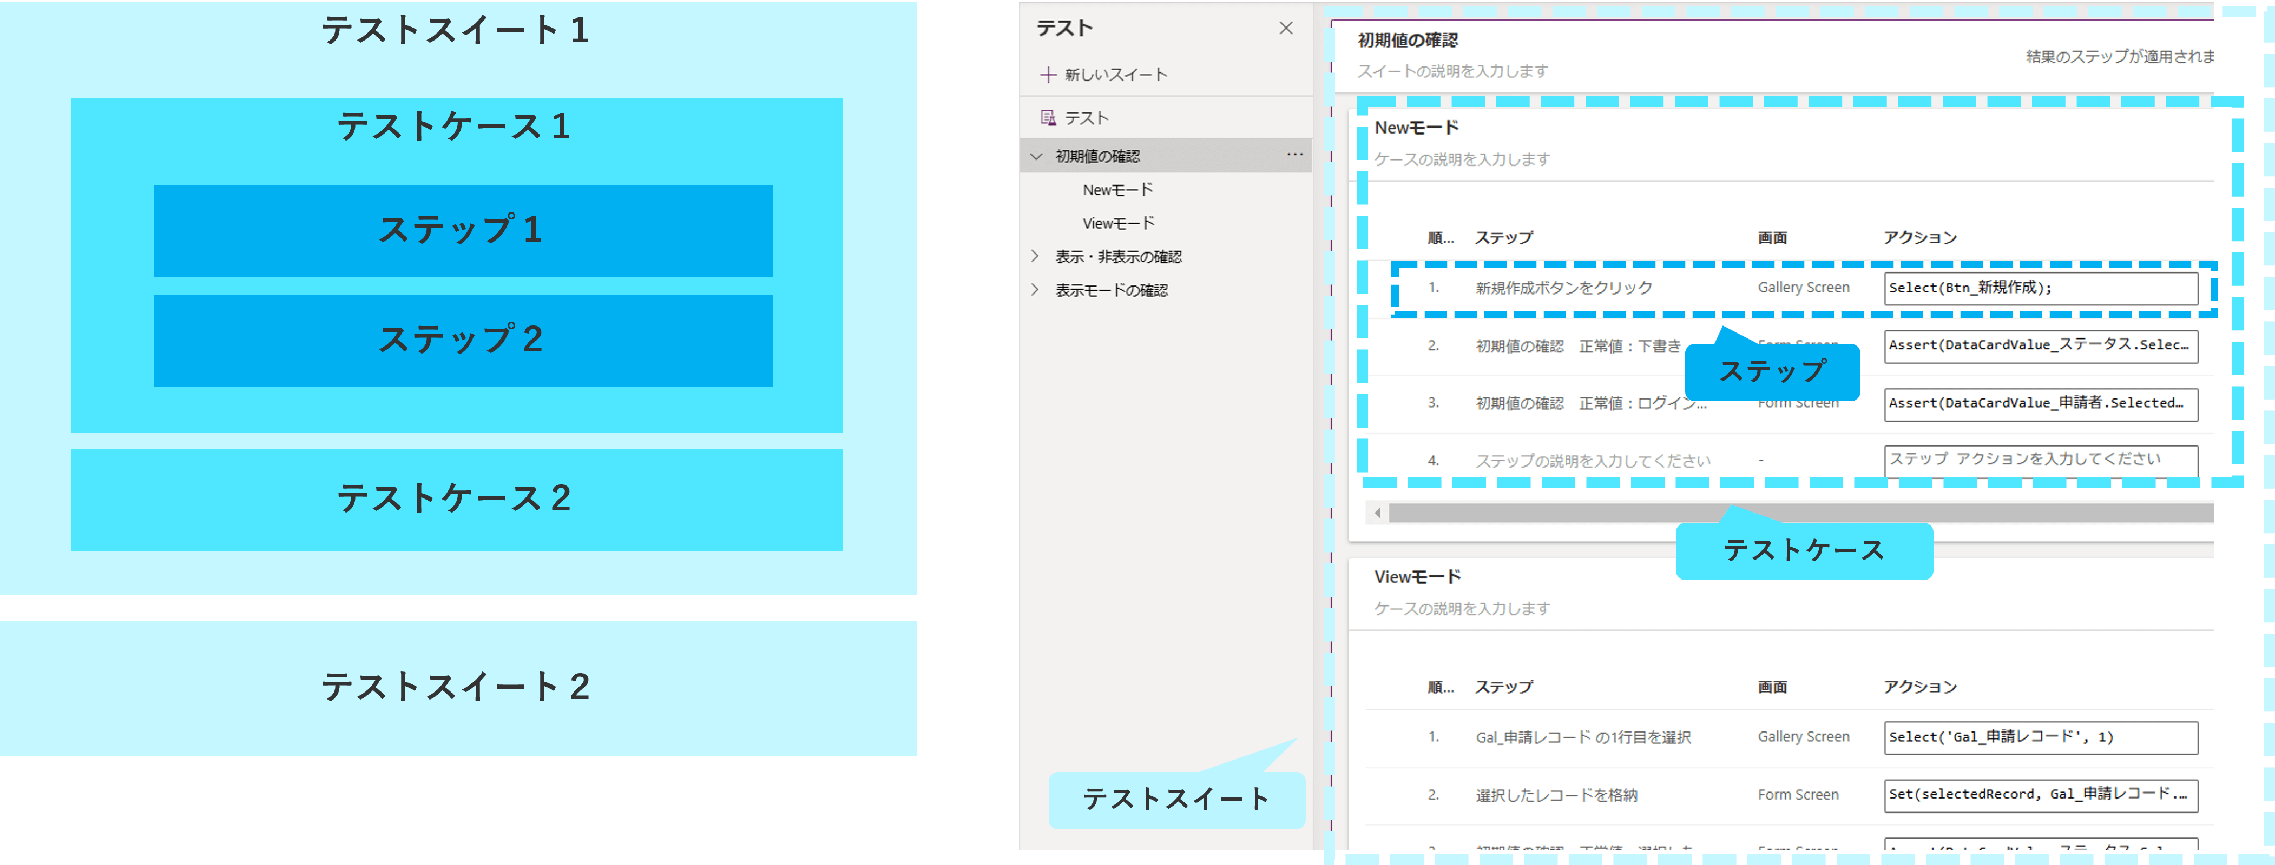Collapse the 初期値の確認 suite
The image size is (2275, 865).
(1036, 156)
